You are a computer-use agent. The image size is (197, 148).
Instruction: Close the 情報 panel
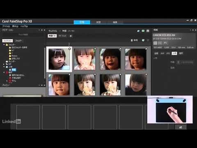[x=196, y=30]
